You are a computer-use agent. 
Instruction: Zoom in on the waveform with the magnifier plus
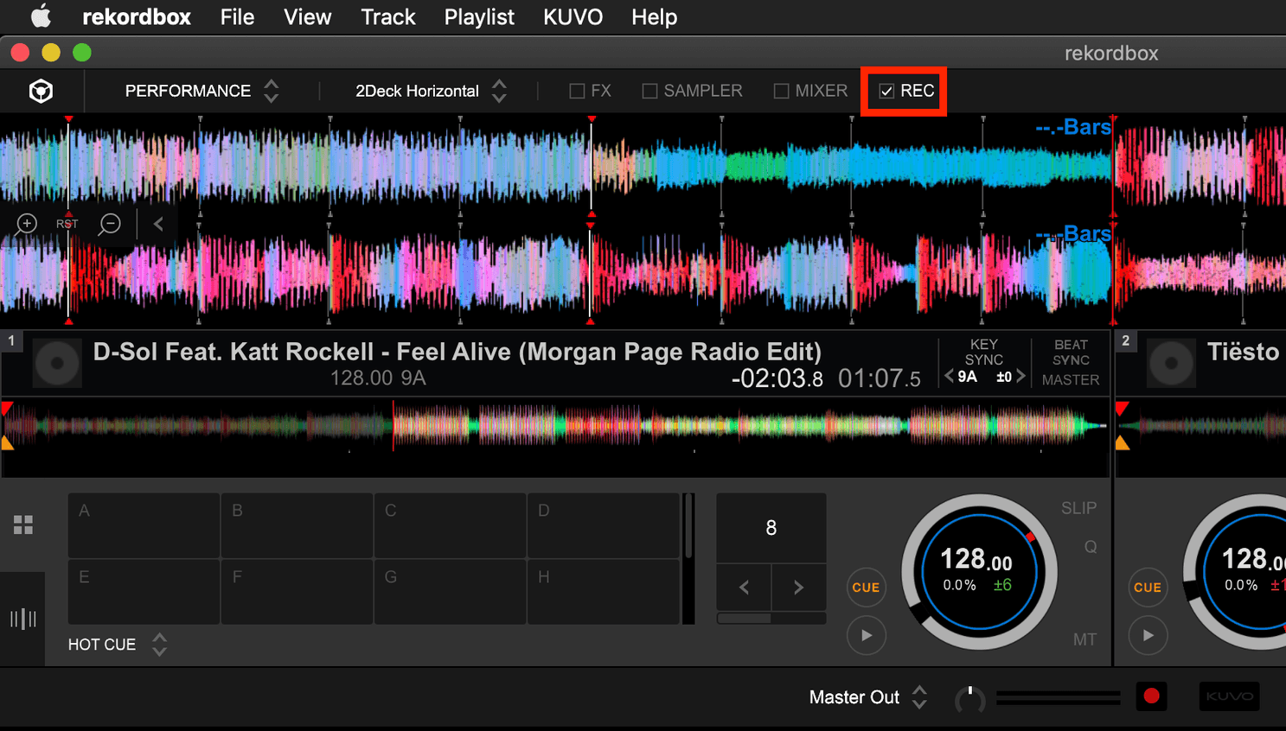click(25, 224)
